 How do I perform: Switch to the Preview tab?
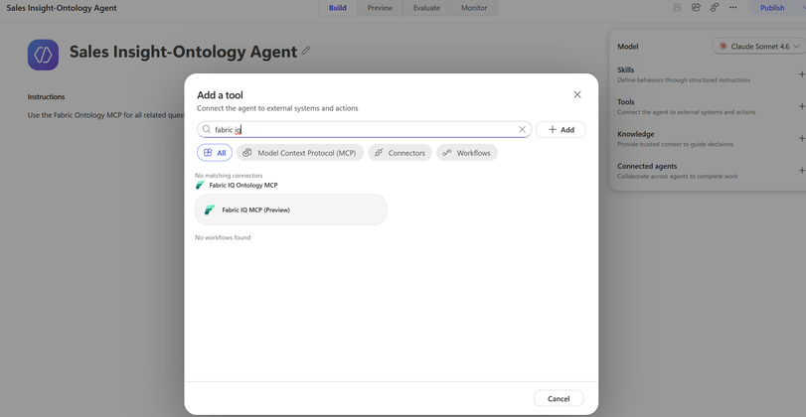(380, 8)
